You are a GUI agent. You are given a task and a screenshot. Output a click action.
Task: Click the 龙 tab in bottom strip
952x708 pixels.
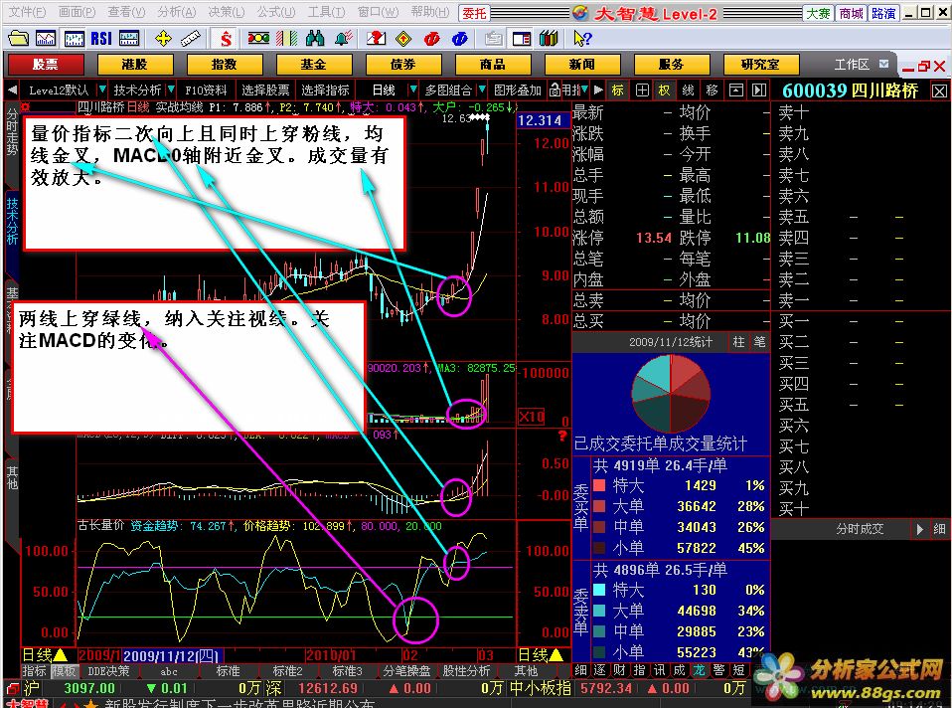[700, 670]
